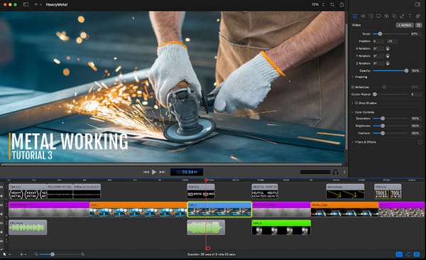This screenshot has height=260, width=426.
Task: Select the sixth inspector icon with overlapping shapes
Action: coord(394,16)
